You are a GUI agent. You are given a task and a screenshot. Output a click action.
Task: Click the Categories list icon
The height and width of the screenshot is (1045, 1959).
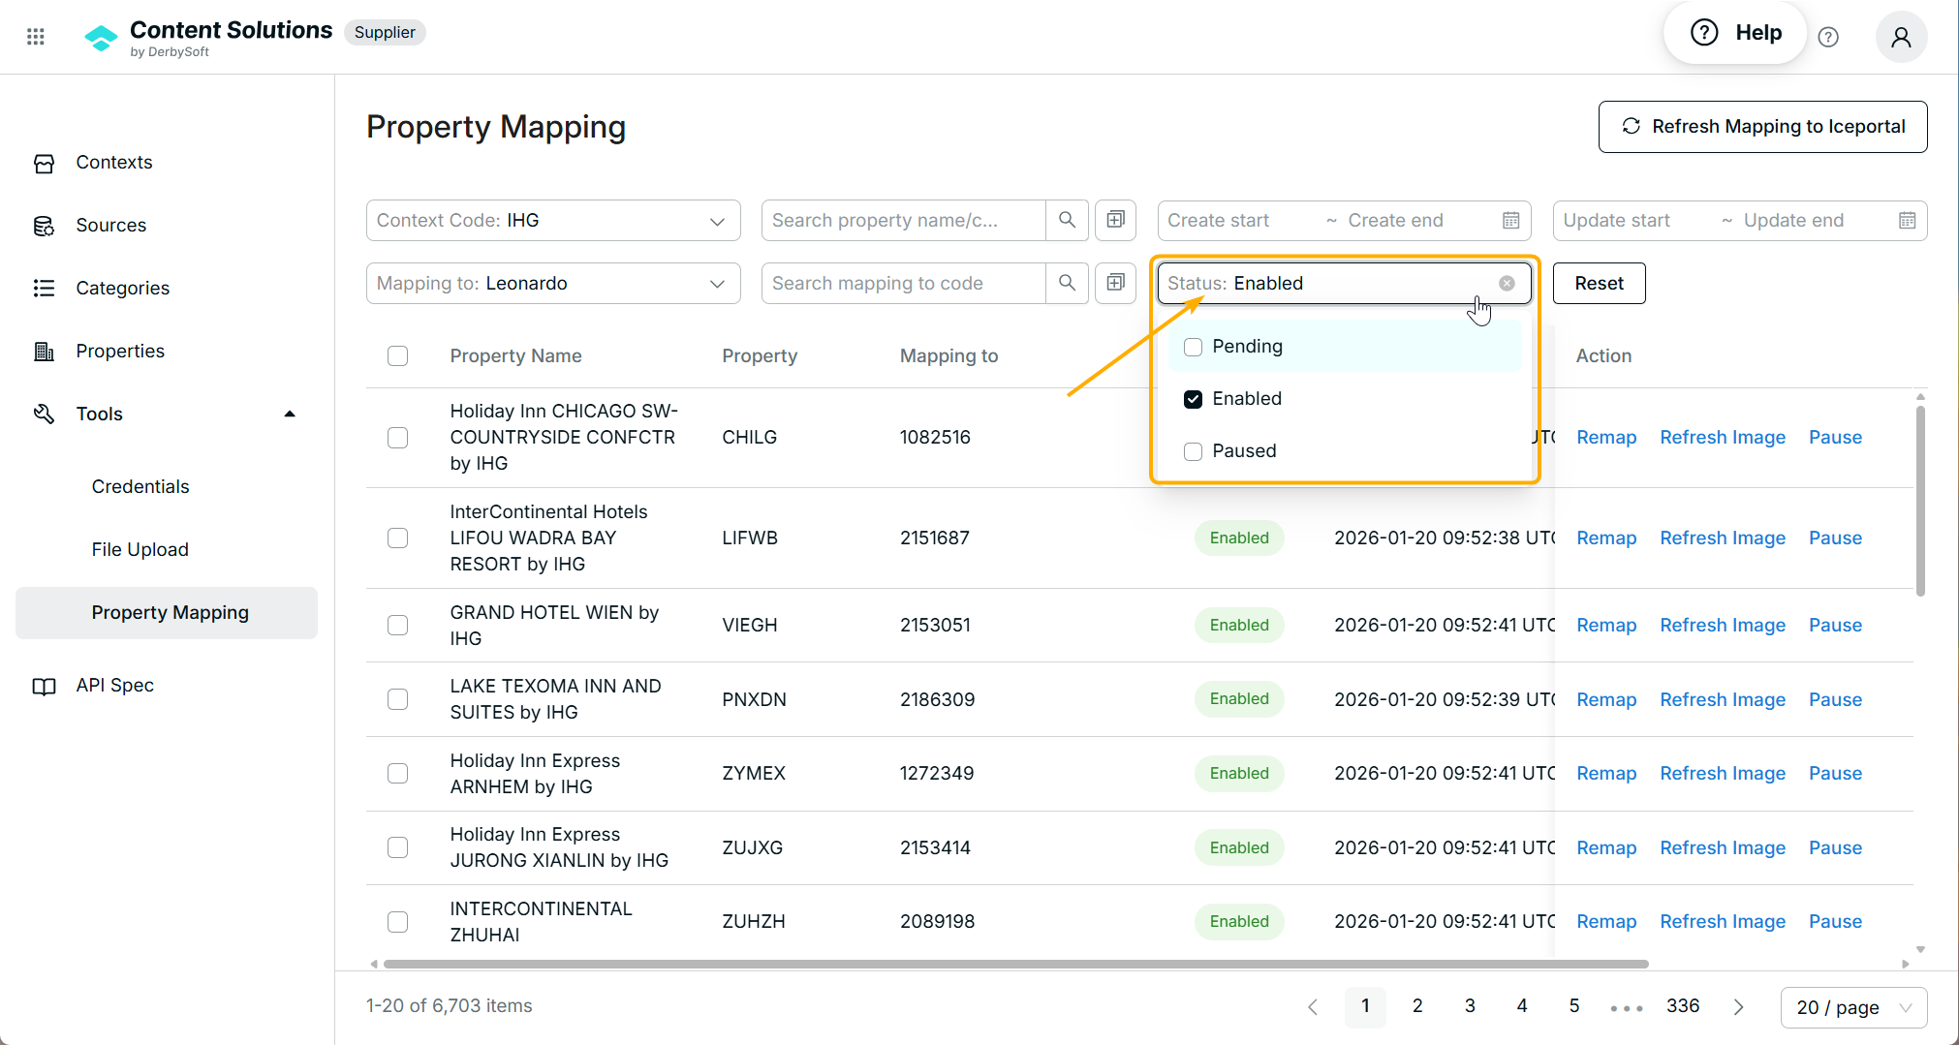click(x=44, y=288)
